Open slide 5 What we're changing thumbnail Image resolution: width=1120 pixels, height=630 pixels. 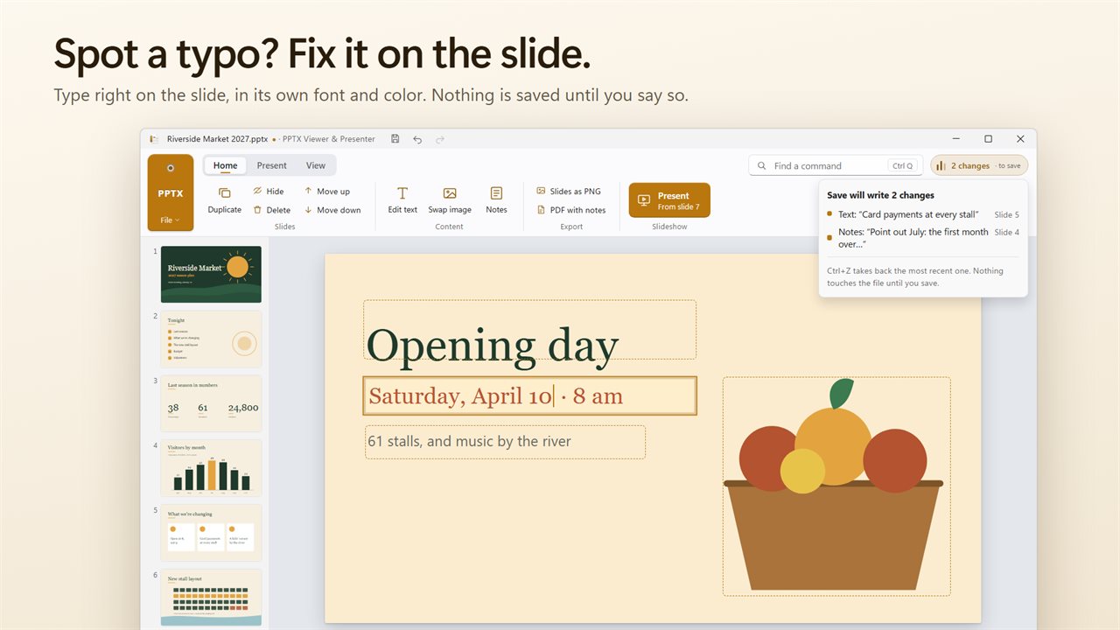tap(211, 533)
